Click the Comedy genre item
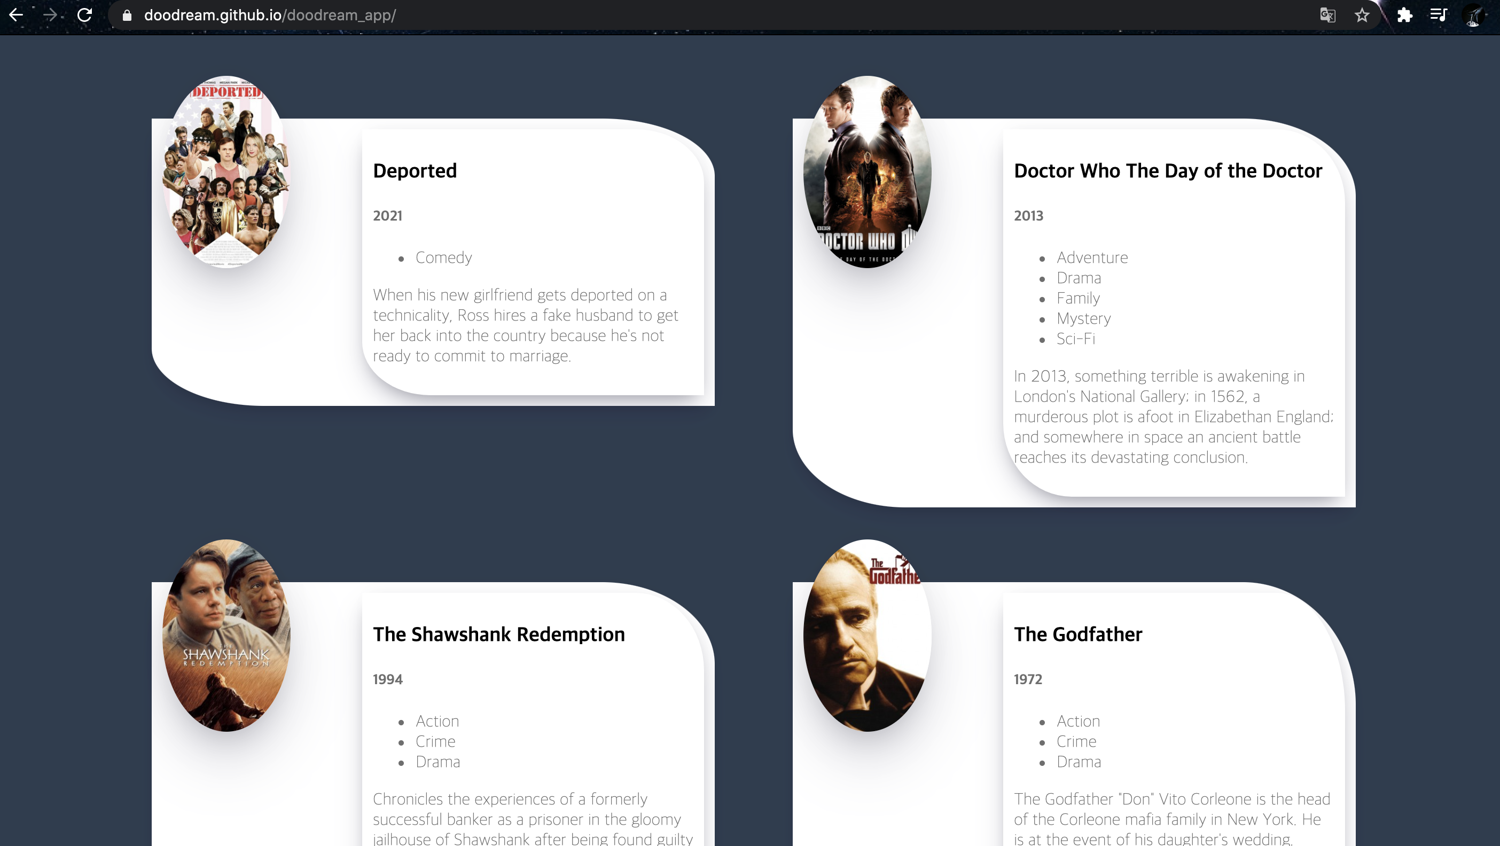1500x846 pixels. pos(443,257)
